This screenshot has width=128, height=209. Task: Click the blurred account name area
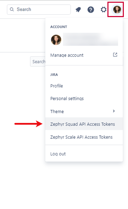coord(90,39)
